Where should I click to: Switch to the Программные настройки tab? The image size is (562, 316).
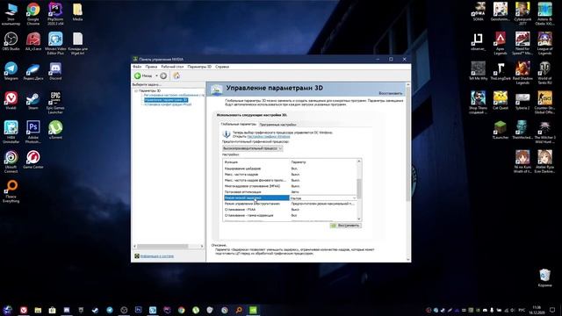(277, 125)
